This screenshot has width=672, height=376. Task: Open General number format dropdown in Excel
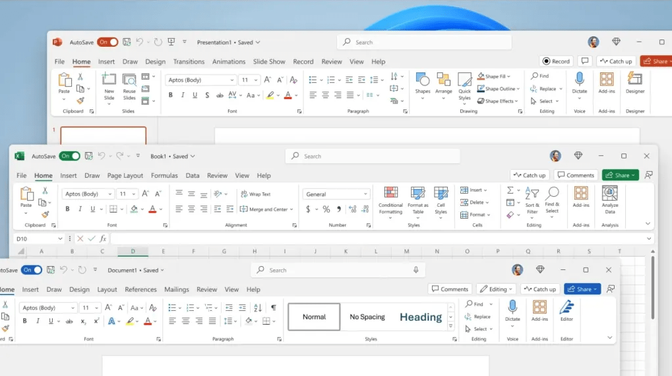365,194
